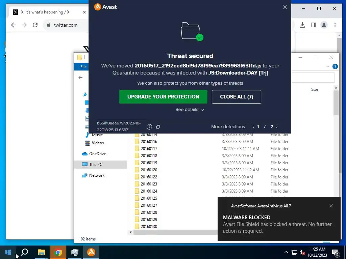Open Chrome downloads icon
This screenshot has width=346, height=259.
302,25
